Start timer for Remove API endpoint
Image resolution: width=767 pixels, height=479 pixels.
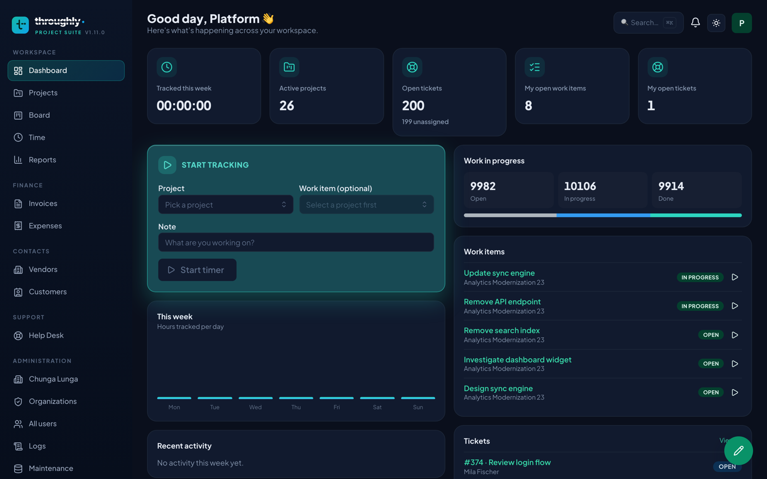point(734,306)
